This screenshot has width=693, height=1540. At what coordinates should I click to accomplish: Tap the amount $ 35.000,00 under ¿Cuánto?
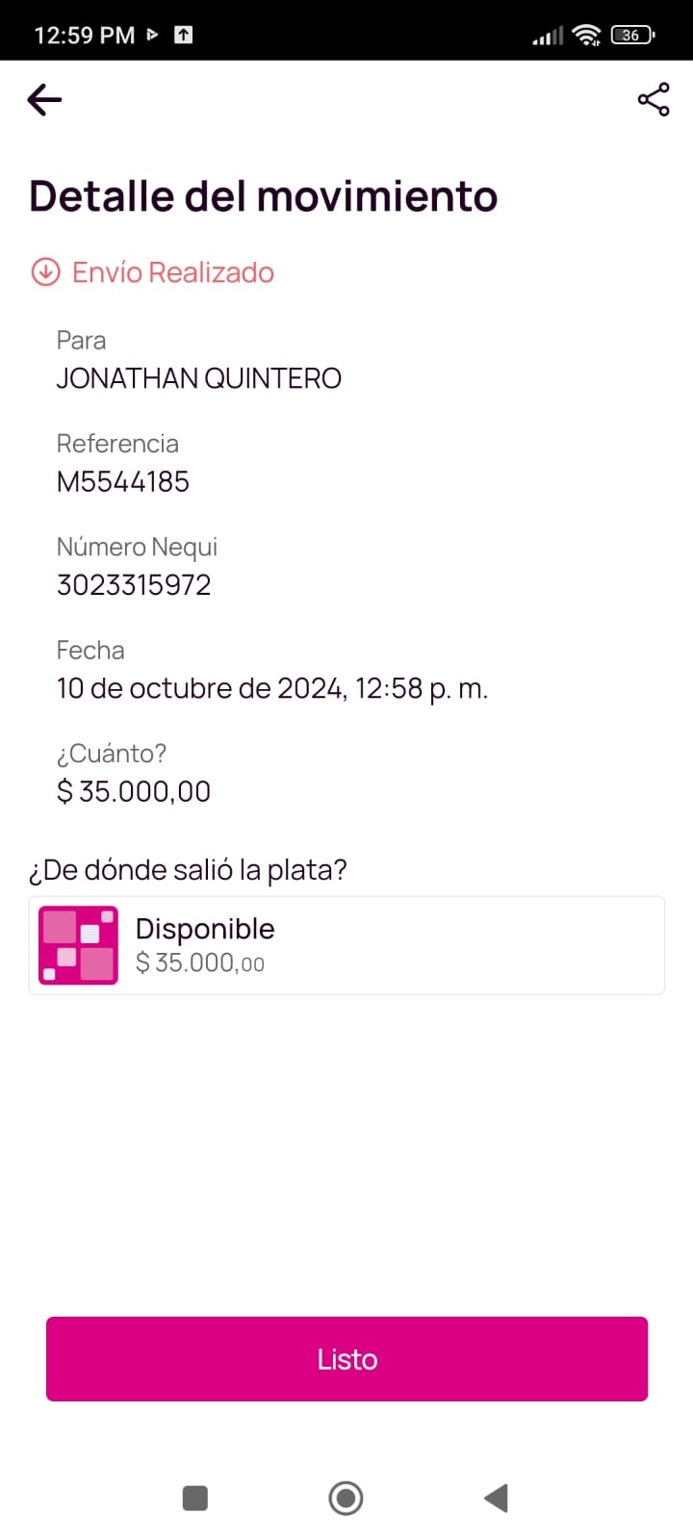click(x=134, y=791)
